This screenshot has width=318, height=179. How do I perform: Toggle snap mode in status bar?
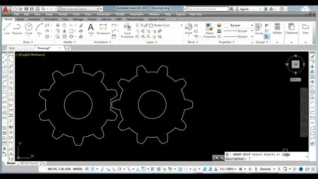(x=92, y=169)
